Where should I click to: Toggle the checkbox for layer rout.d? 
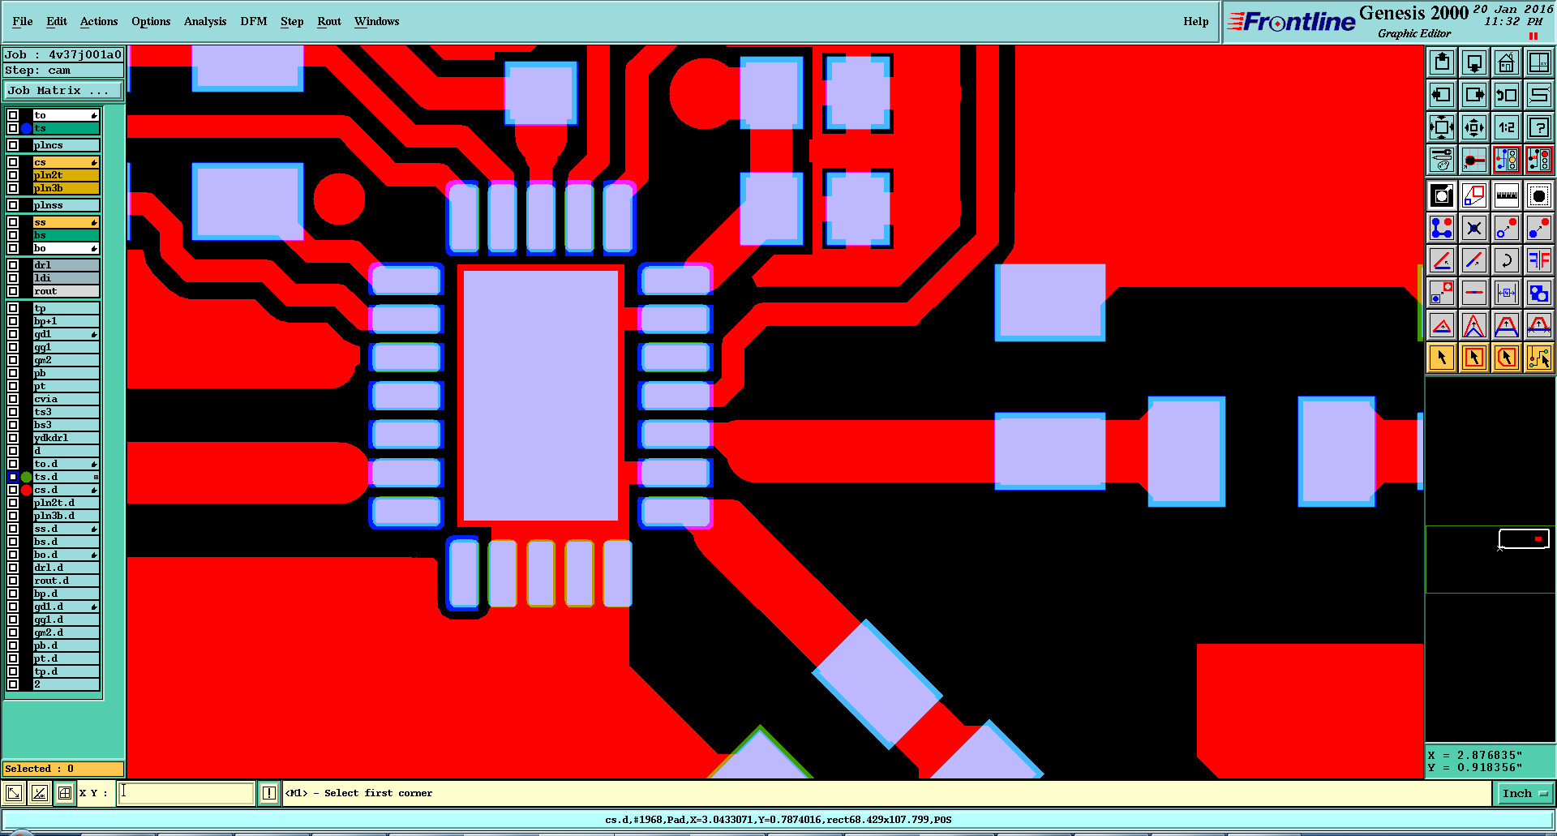[x=13, y=581]
